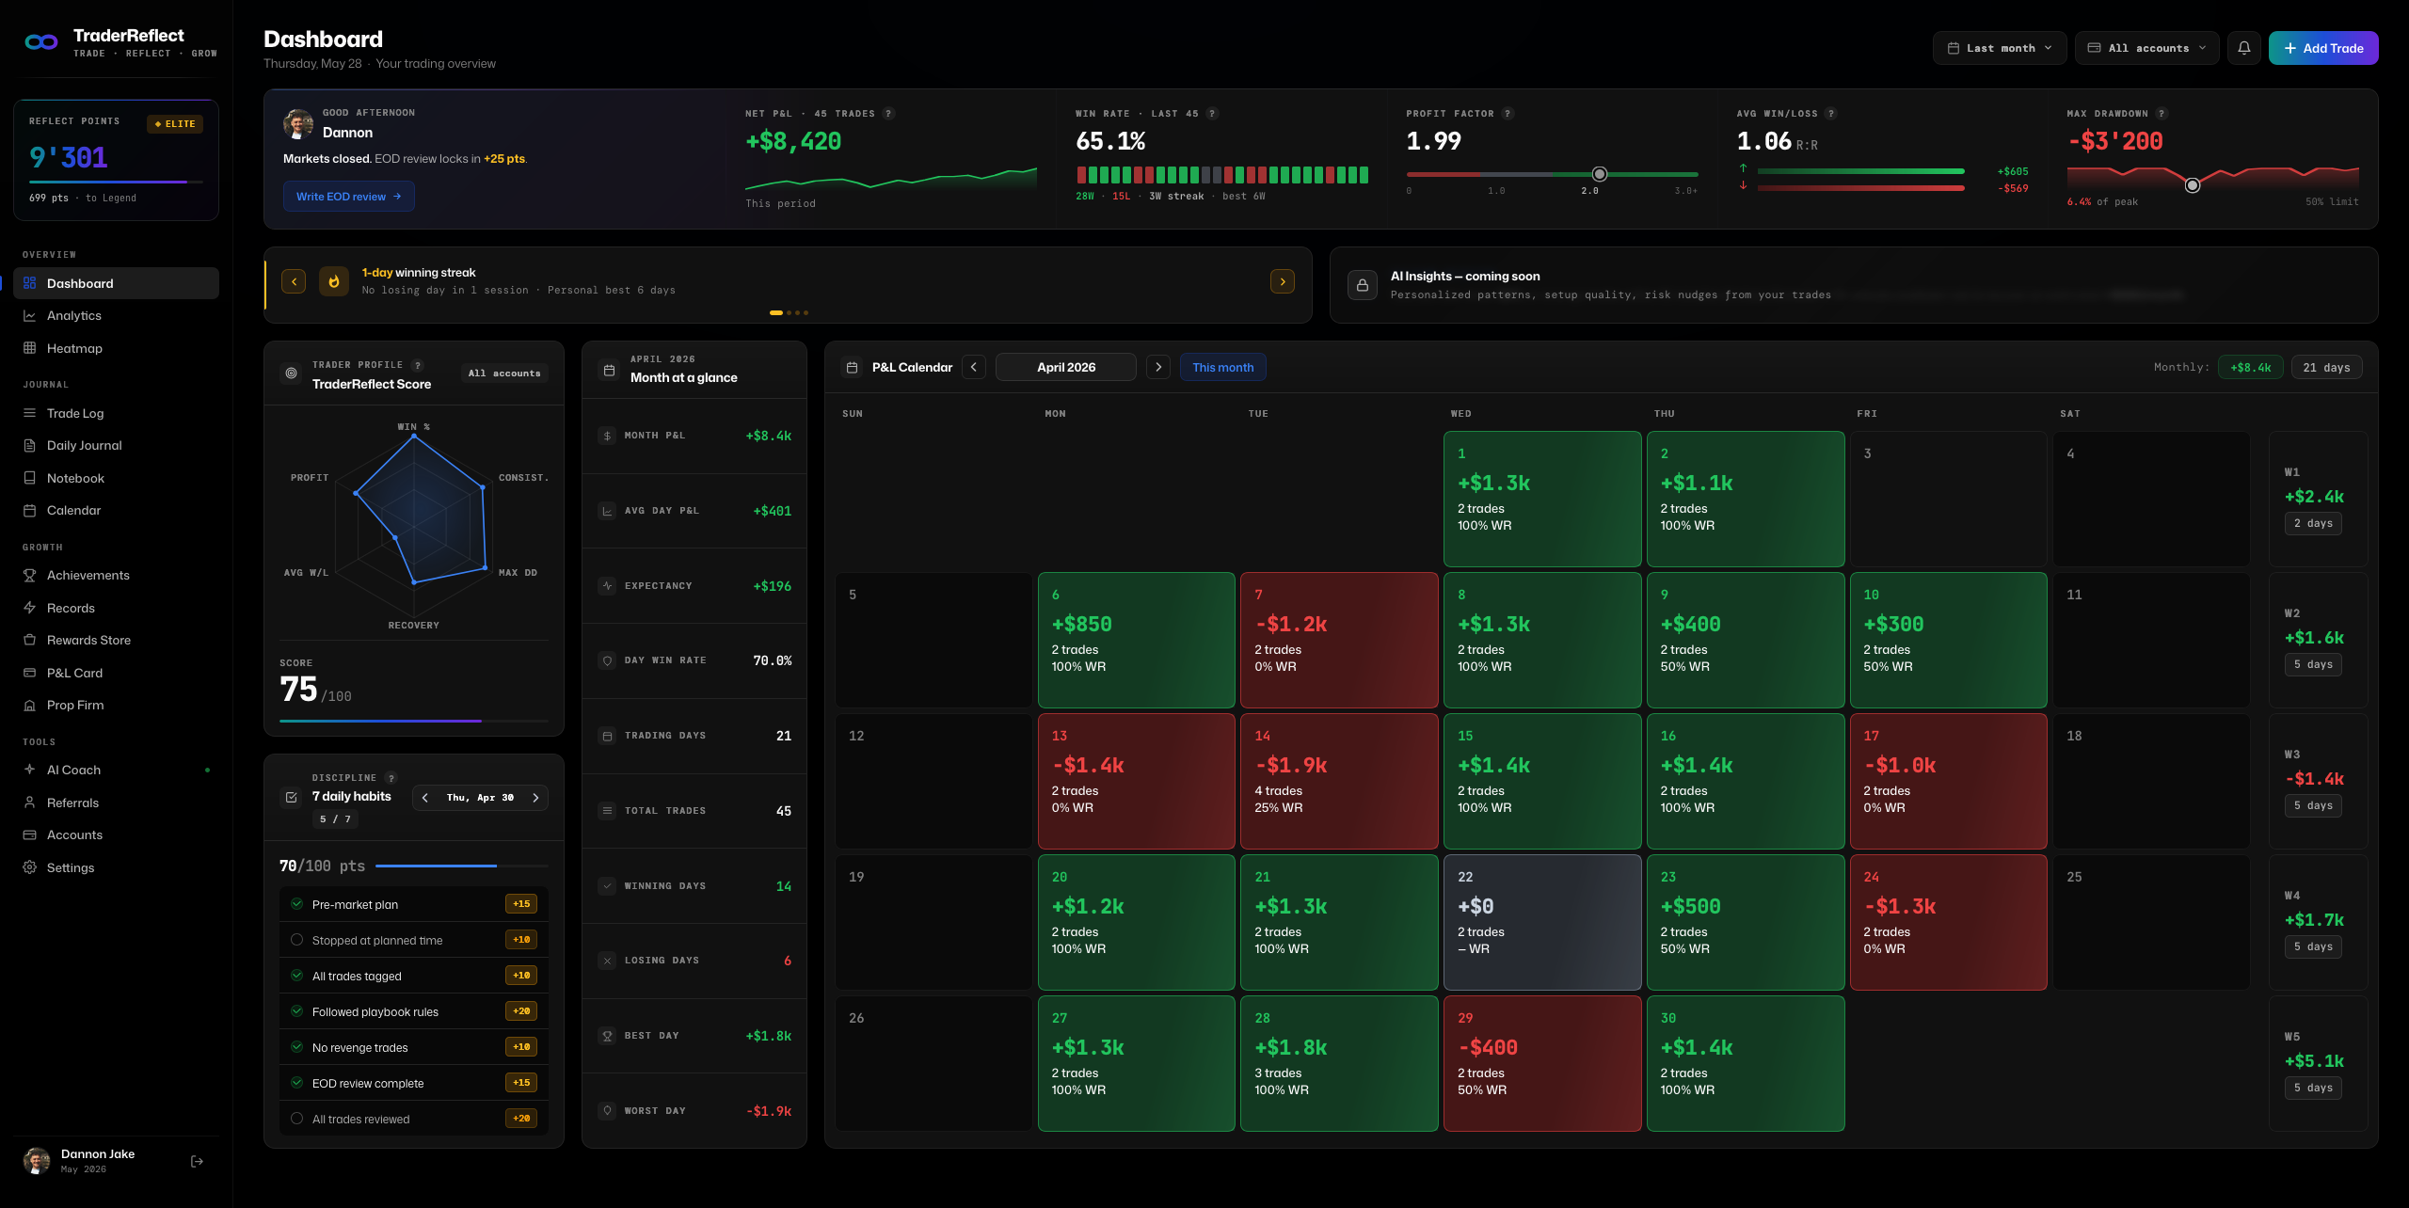Viewport: 2409px width, 1208px height.
Task: Open April 22 breakeven day cell
Action: click(x=1542, y=922)
